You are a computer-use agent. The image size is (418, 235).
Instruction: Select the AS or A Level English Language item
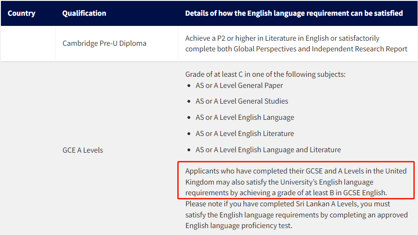tap(245, 117)
